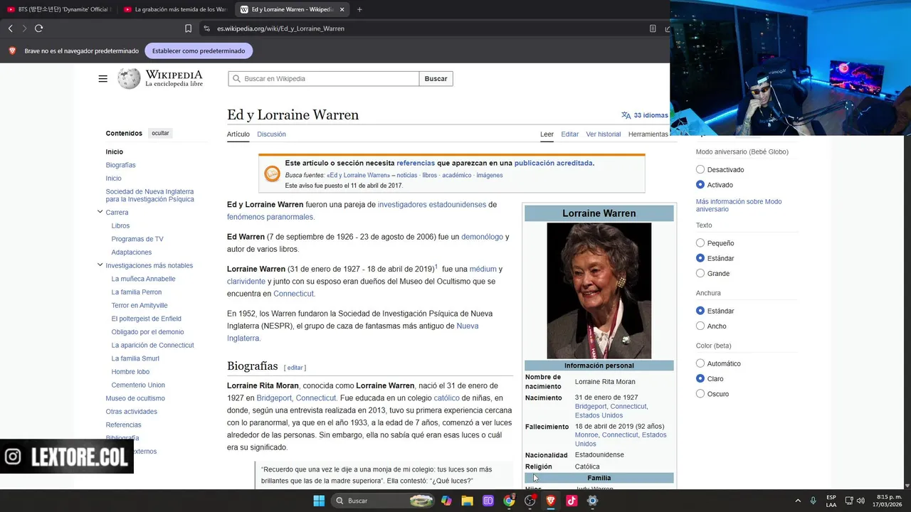Click the Buscar search button
This screenshot has height=512, width=911.
(436, 79)
